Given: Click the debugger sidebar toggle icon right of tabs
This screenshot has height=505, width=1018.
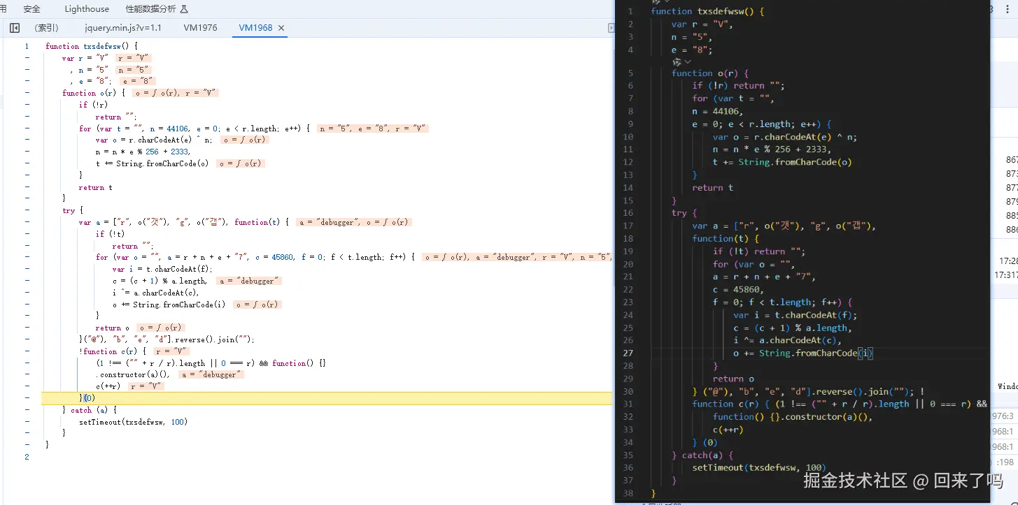Looking at the screenshot, I should coord(611,28).
